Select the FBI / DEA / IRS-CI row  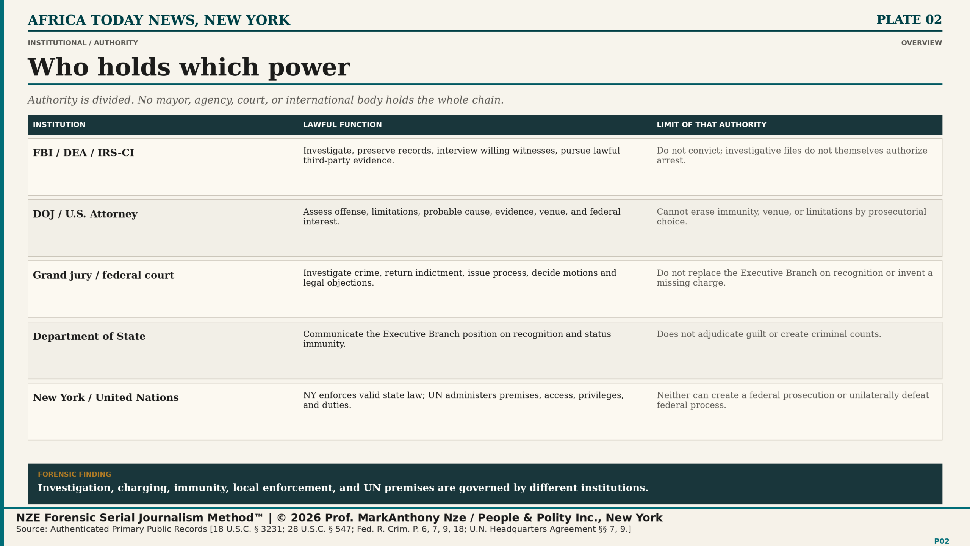pos(485,167)
